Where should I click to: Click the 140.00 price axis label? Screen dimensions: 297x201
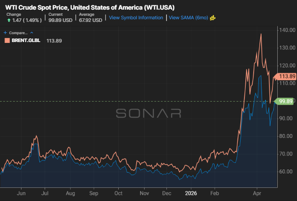287,30
